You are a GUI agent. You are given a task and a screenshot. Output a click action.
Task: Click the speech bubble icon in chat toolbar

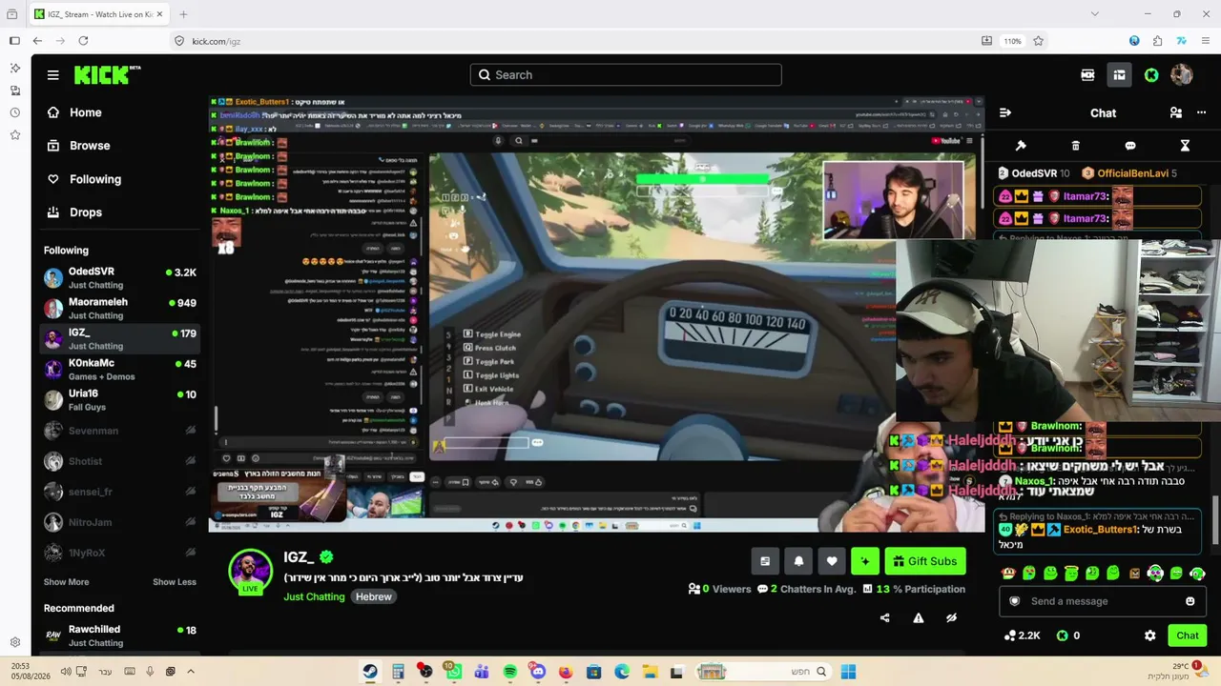[x=1130, y=146]
